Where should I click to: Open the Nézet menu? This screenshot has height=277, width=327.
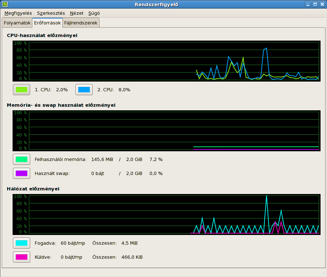point(77,13)
